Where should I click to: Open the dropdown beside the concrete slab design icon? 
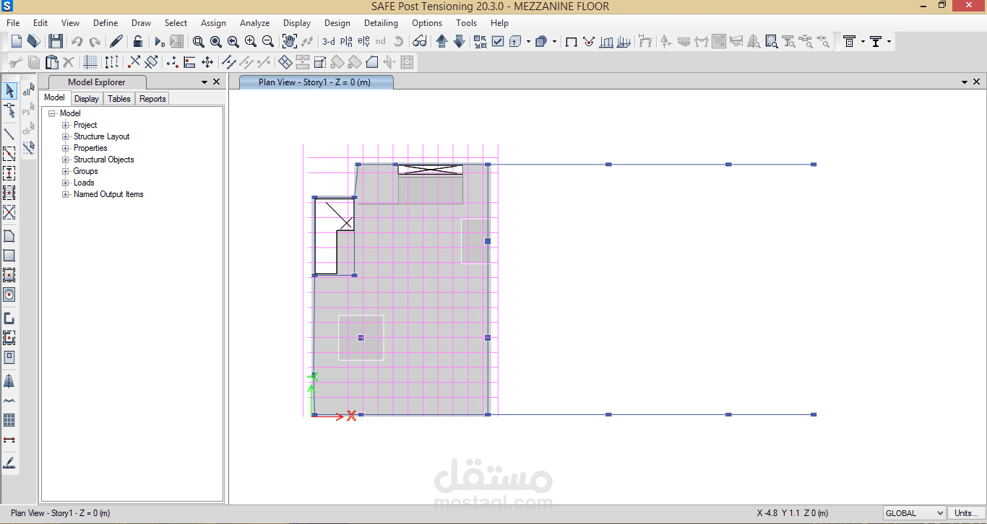coord(863,41)
